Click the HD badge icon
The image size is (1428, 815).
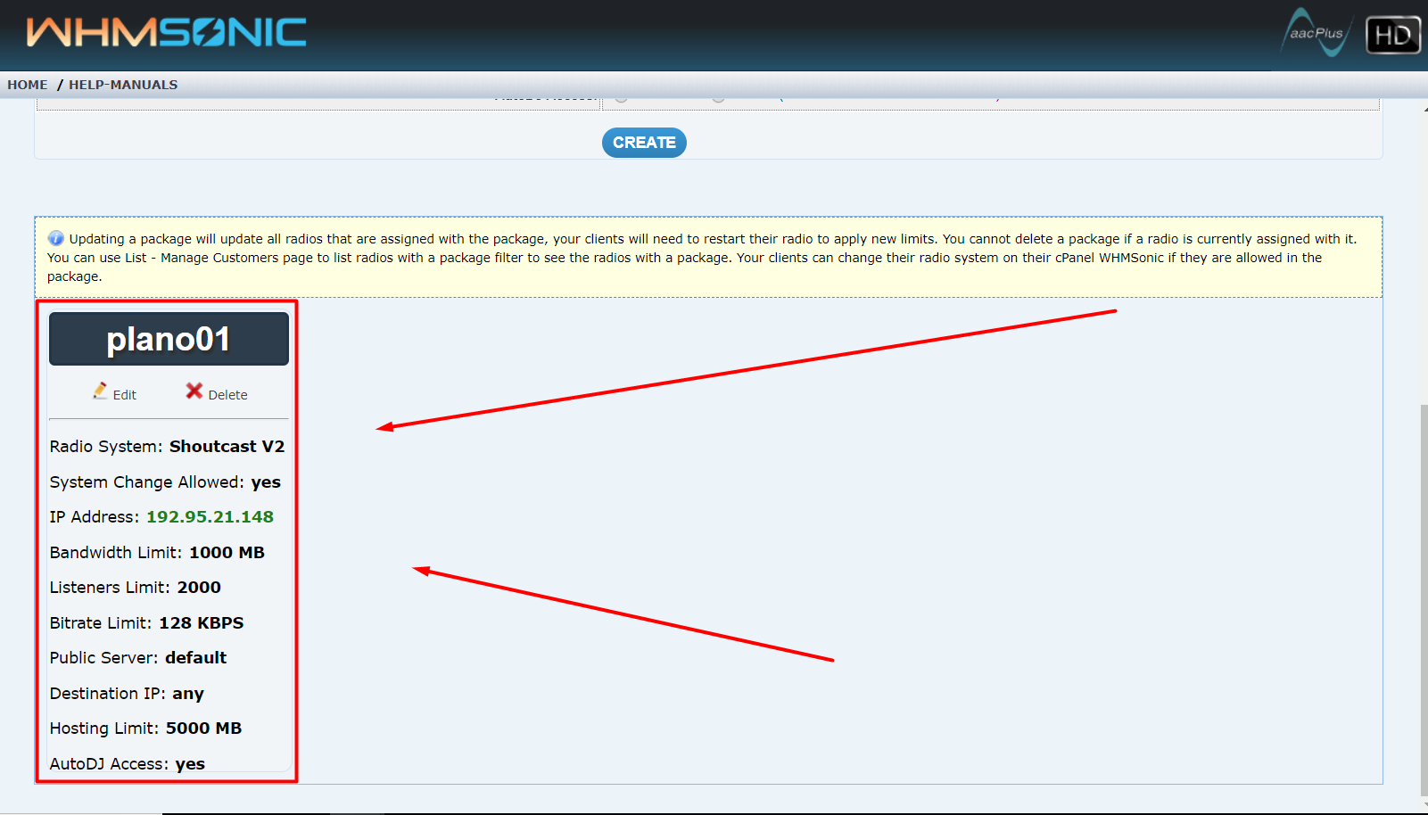coord(1392,35)
